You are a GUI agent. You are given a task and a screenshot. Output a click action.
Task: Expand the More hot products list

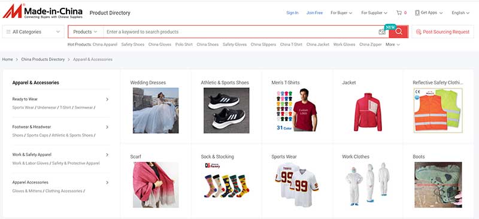393,45
